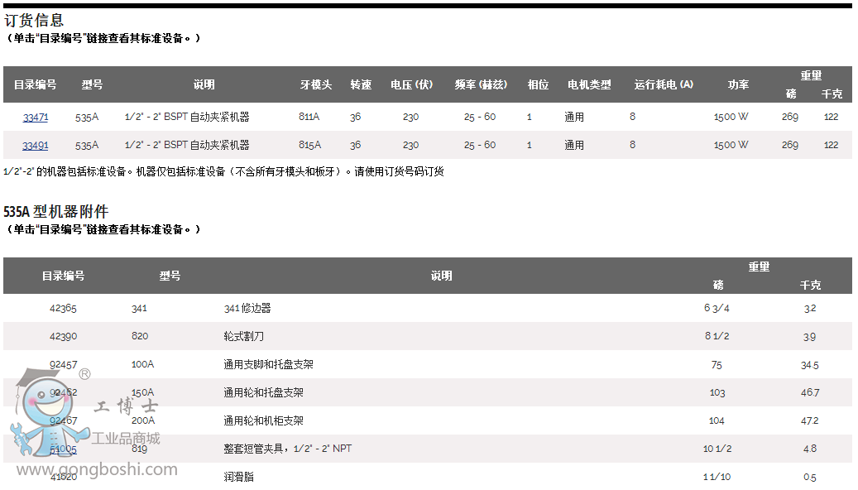
Task: Click catalog number 42365 in accessories table
Action: pyautogui.click(x=64, y=308)
